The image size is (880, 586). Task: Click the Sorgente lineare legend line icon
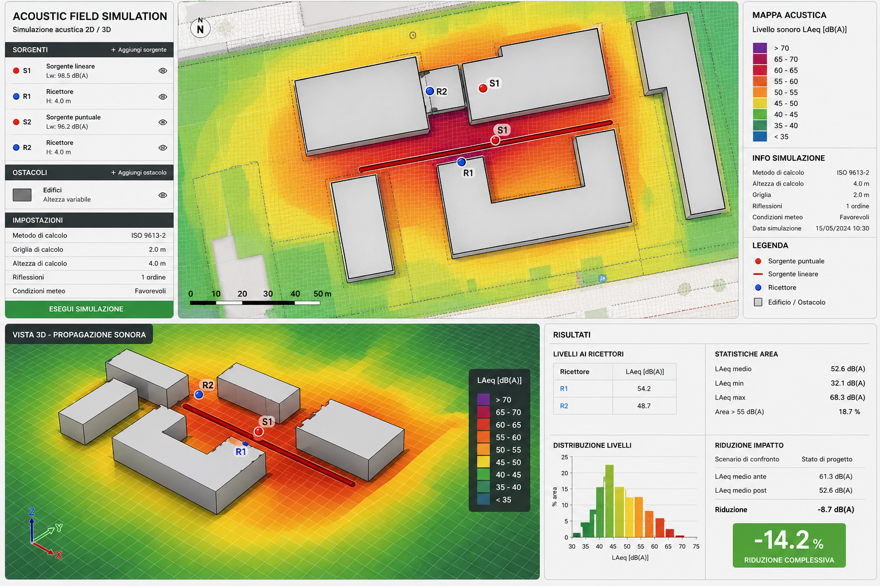(758, 274)
